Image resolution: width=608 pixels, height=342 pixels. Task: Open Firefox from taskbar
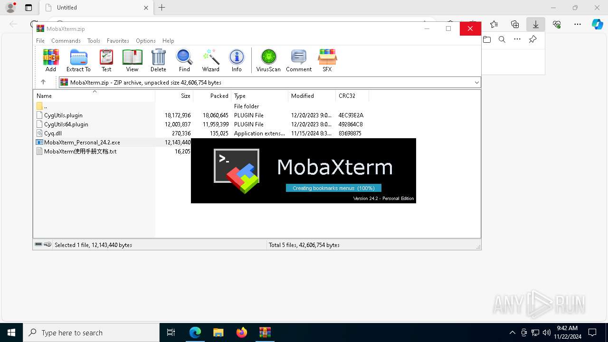242,332
